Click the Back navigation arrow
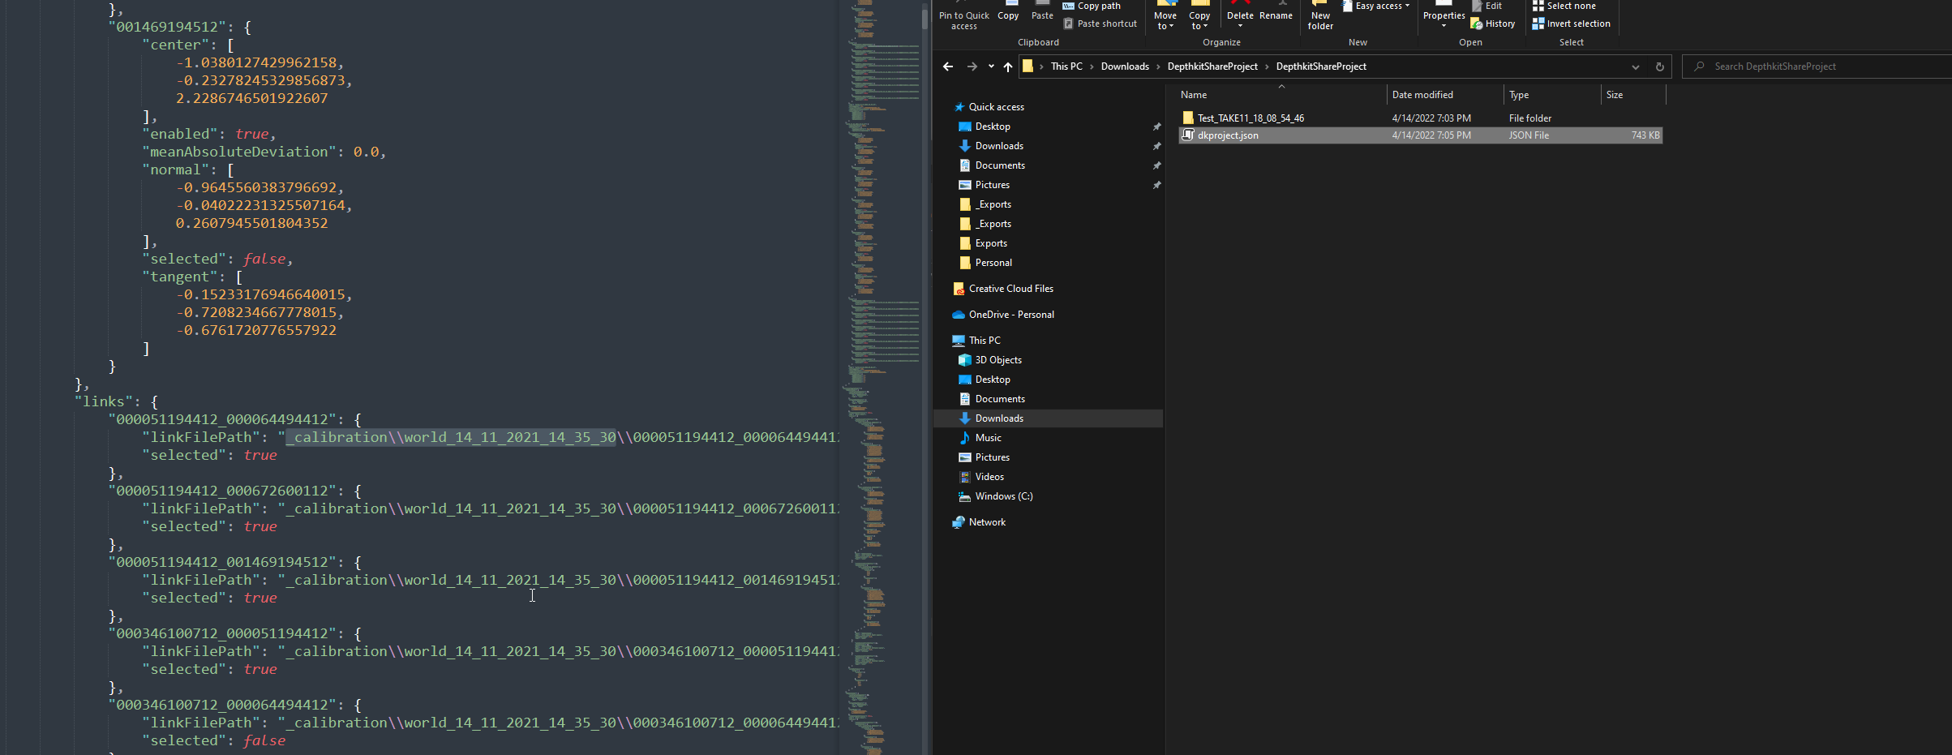1952x755 pixels. pos(948,66)
